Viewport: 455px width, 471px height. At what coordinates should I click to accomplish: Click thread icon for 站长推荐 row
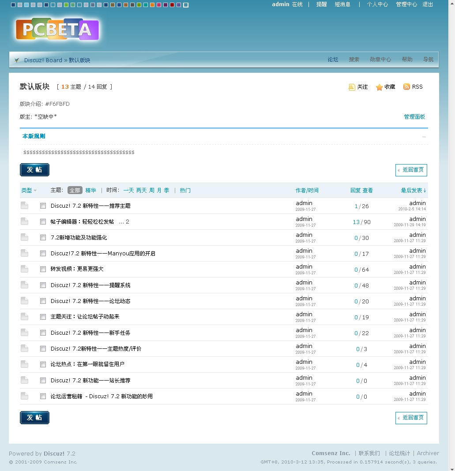pos(24,380)
